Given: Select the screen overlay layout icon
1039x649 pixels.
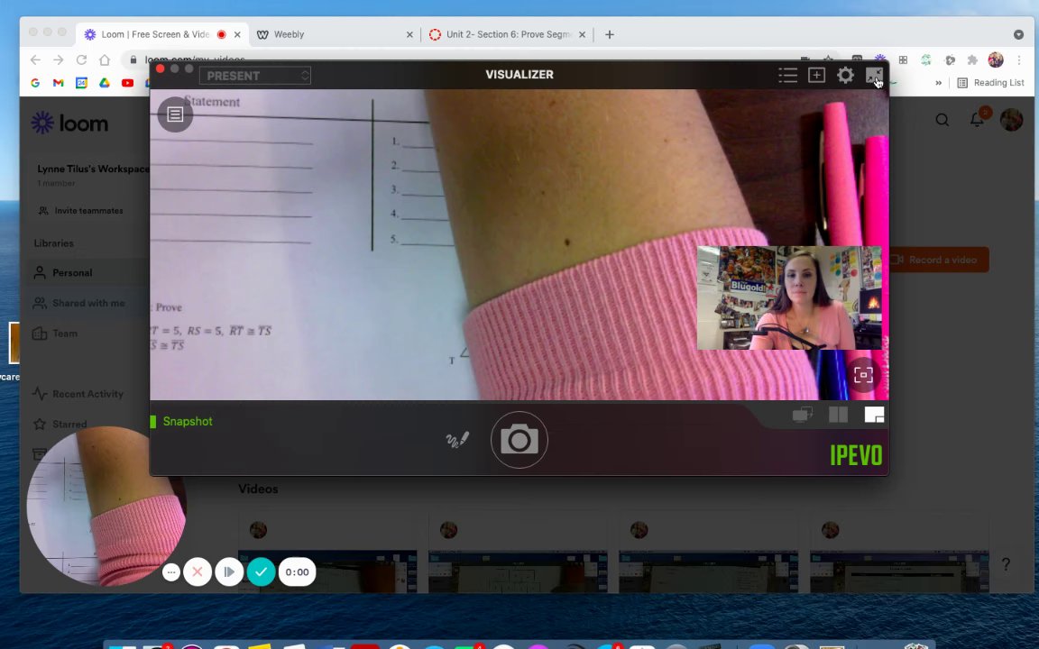Looking at the screenshot, I should 803,416.
